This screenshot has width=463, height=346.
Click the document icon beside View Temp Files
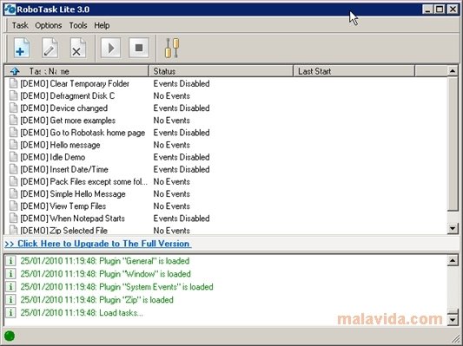[13, 206]
